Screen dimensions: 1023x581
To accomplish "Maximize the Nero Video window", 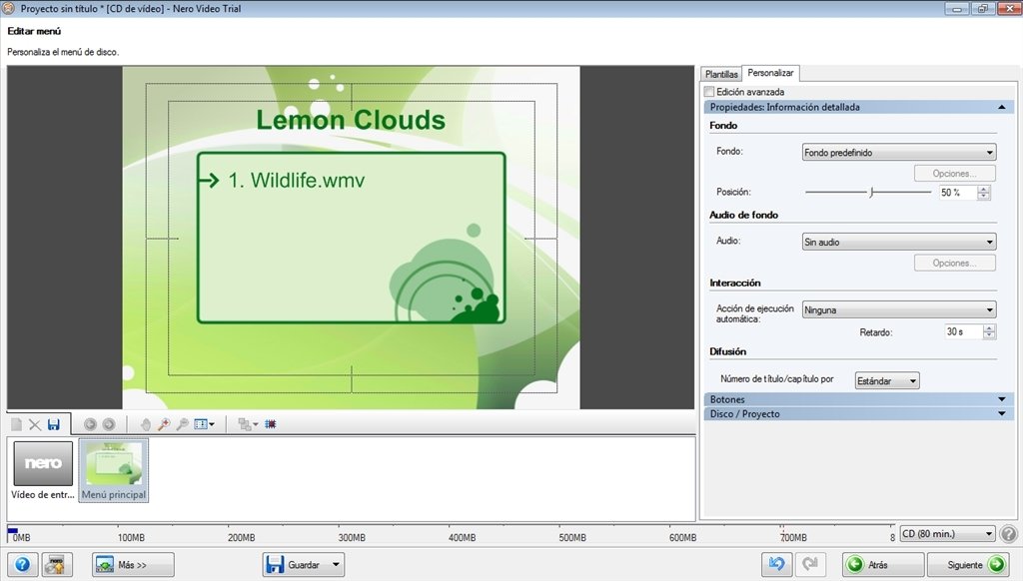I will click(x=982, y=8).
